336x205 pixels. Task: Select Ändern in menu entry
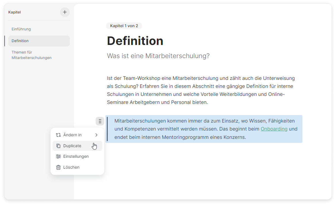(72, 135)
